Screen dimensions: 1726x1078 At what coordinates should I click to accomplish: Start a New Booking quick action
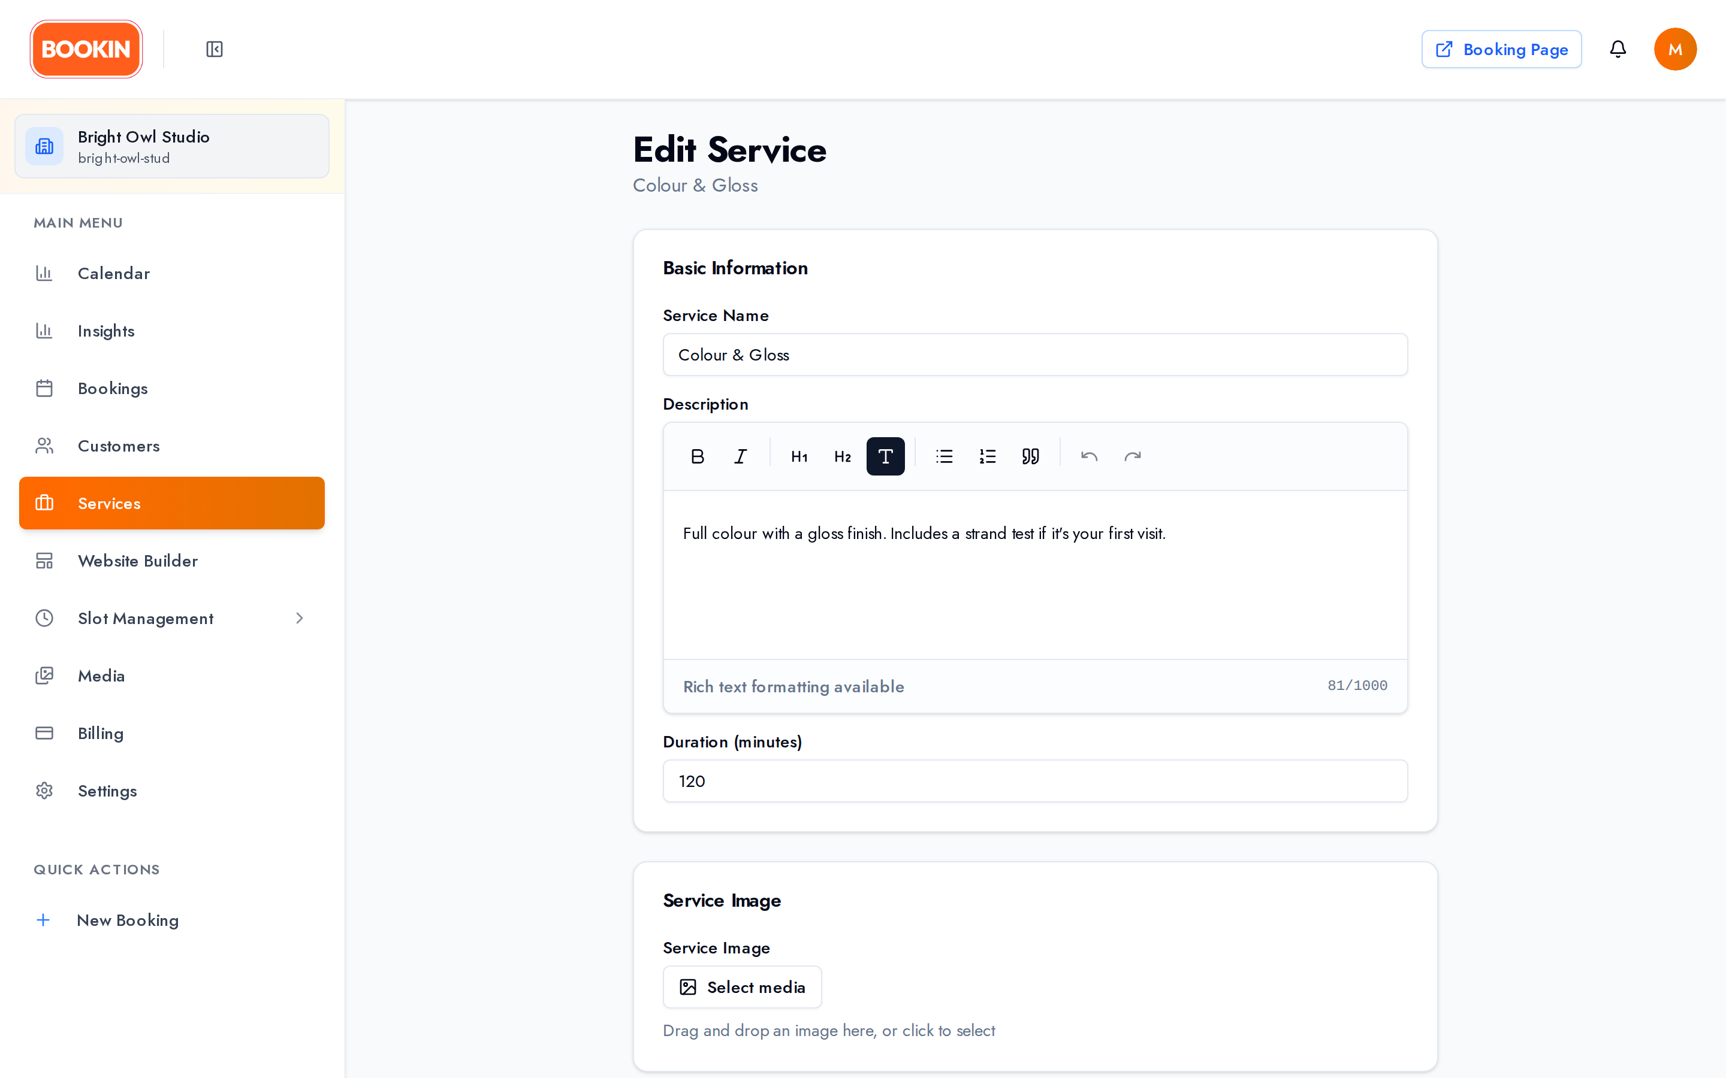(172, 920)
